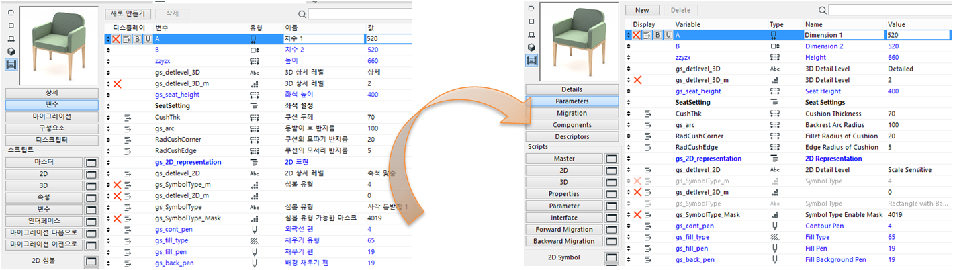Open the 마이그레이션 tab

[x=52, y=117]
